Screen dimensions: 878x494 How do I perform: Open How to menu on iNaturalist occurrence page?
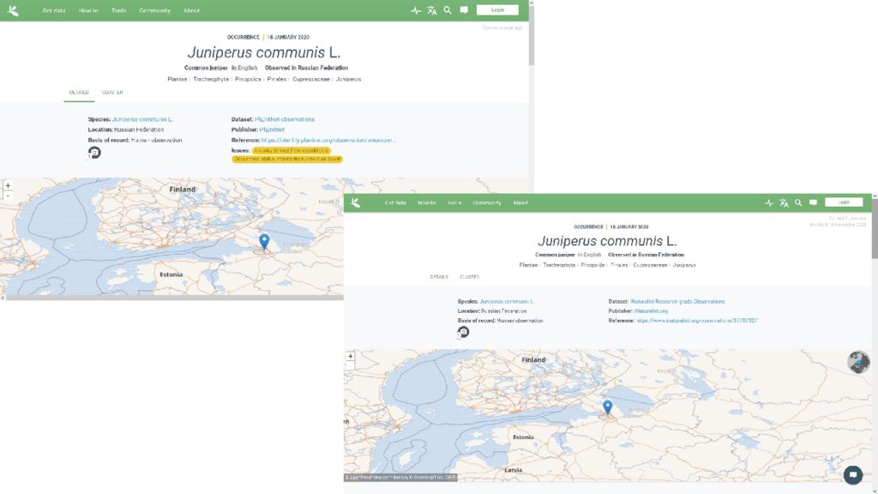[x=427, y=202]
